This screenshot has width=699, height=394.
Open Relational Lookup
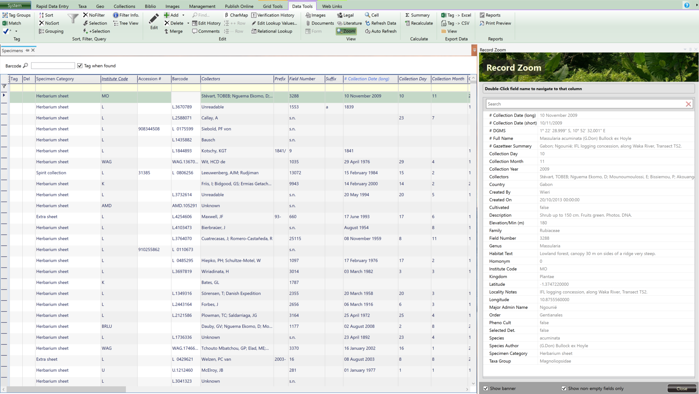pyautogui.click(x=272, y=31)
